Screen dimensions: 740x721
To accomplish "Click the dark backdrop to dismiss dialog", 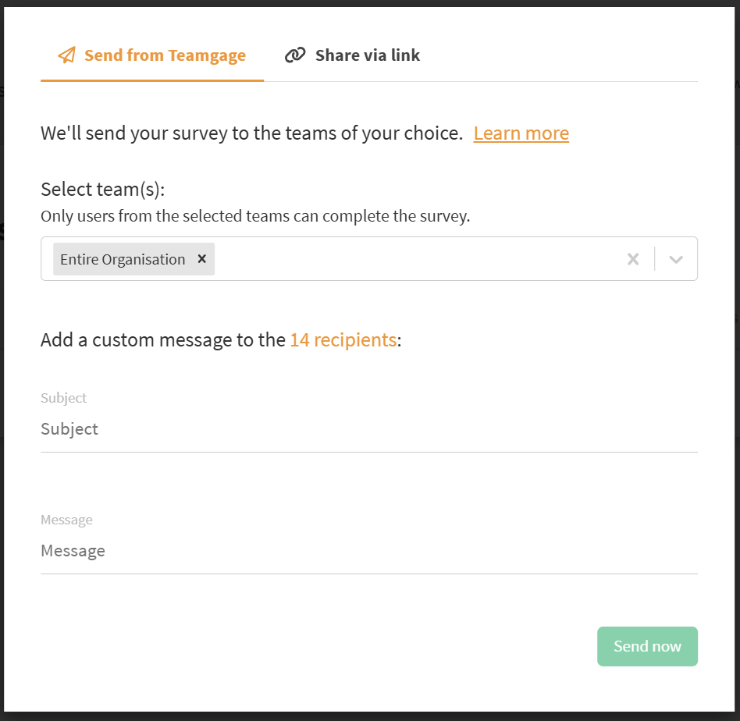I will coord(735,390).
